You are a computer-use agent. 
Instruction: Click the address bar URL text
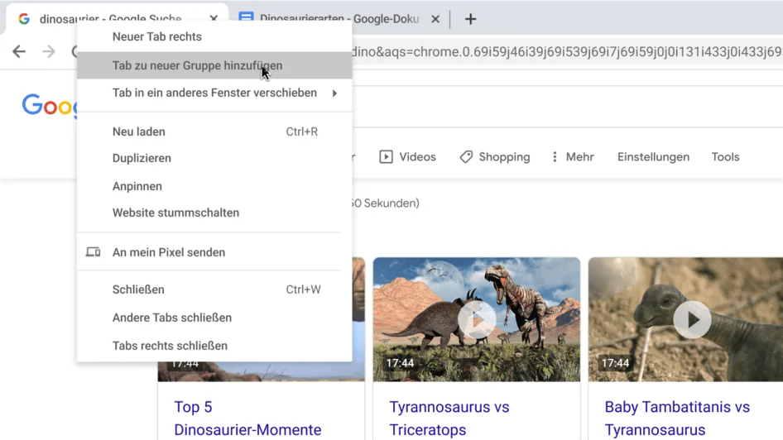click(x=567, y=52)
